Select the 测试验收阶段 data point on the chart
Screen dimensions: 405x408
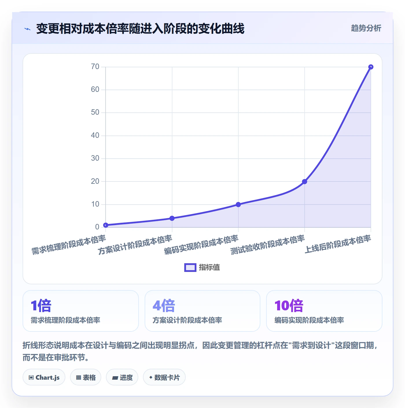[305, 181]
